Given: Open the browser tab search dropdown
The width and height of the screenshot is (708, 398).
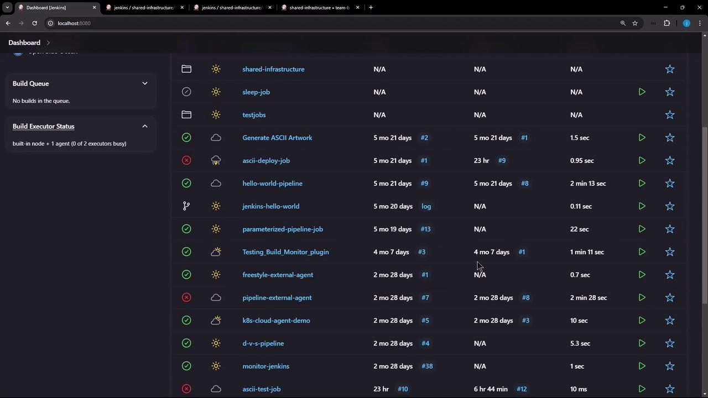Looking at the screenshot, I should point(7,8).
